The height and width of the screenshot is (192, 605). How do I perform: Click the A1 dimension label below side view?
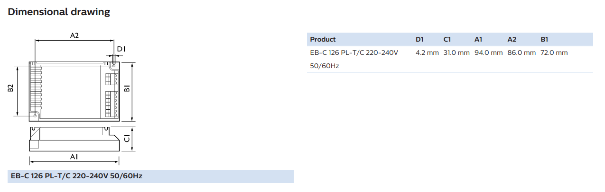click(74, 157)
